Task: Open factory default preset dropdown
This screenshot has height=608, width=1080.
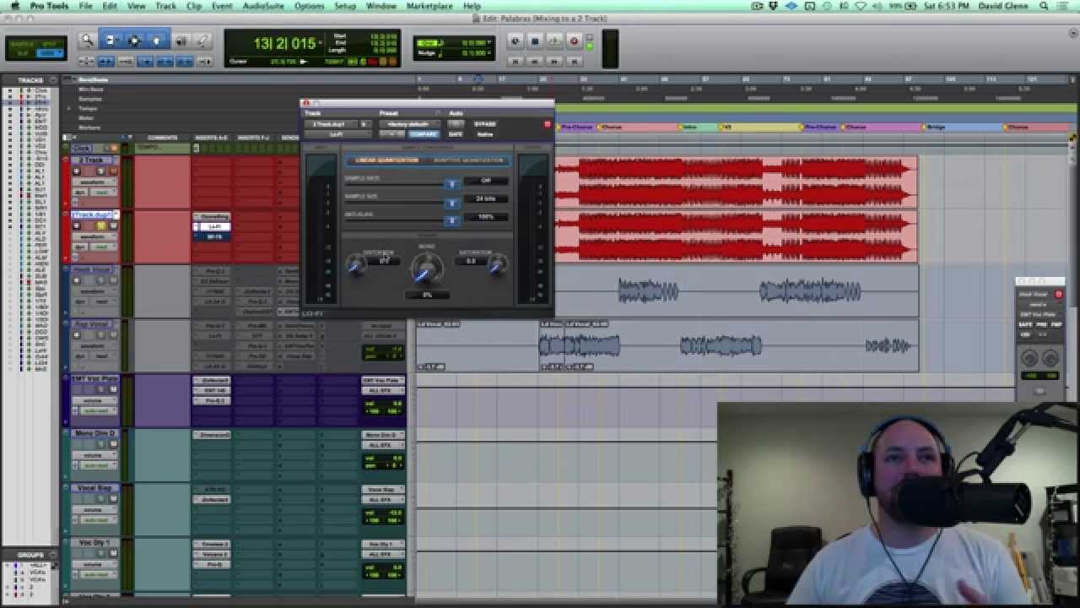Action: (x=408, y=124)
